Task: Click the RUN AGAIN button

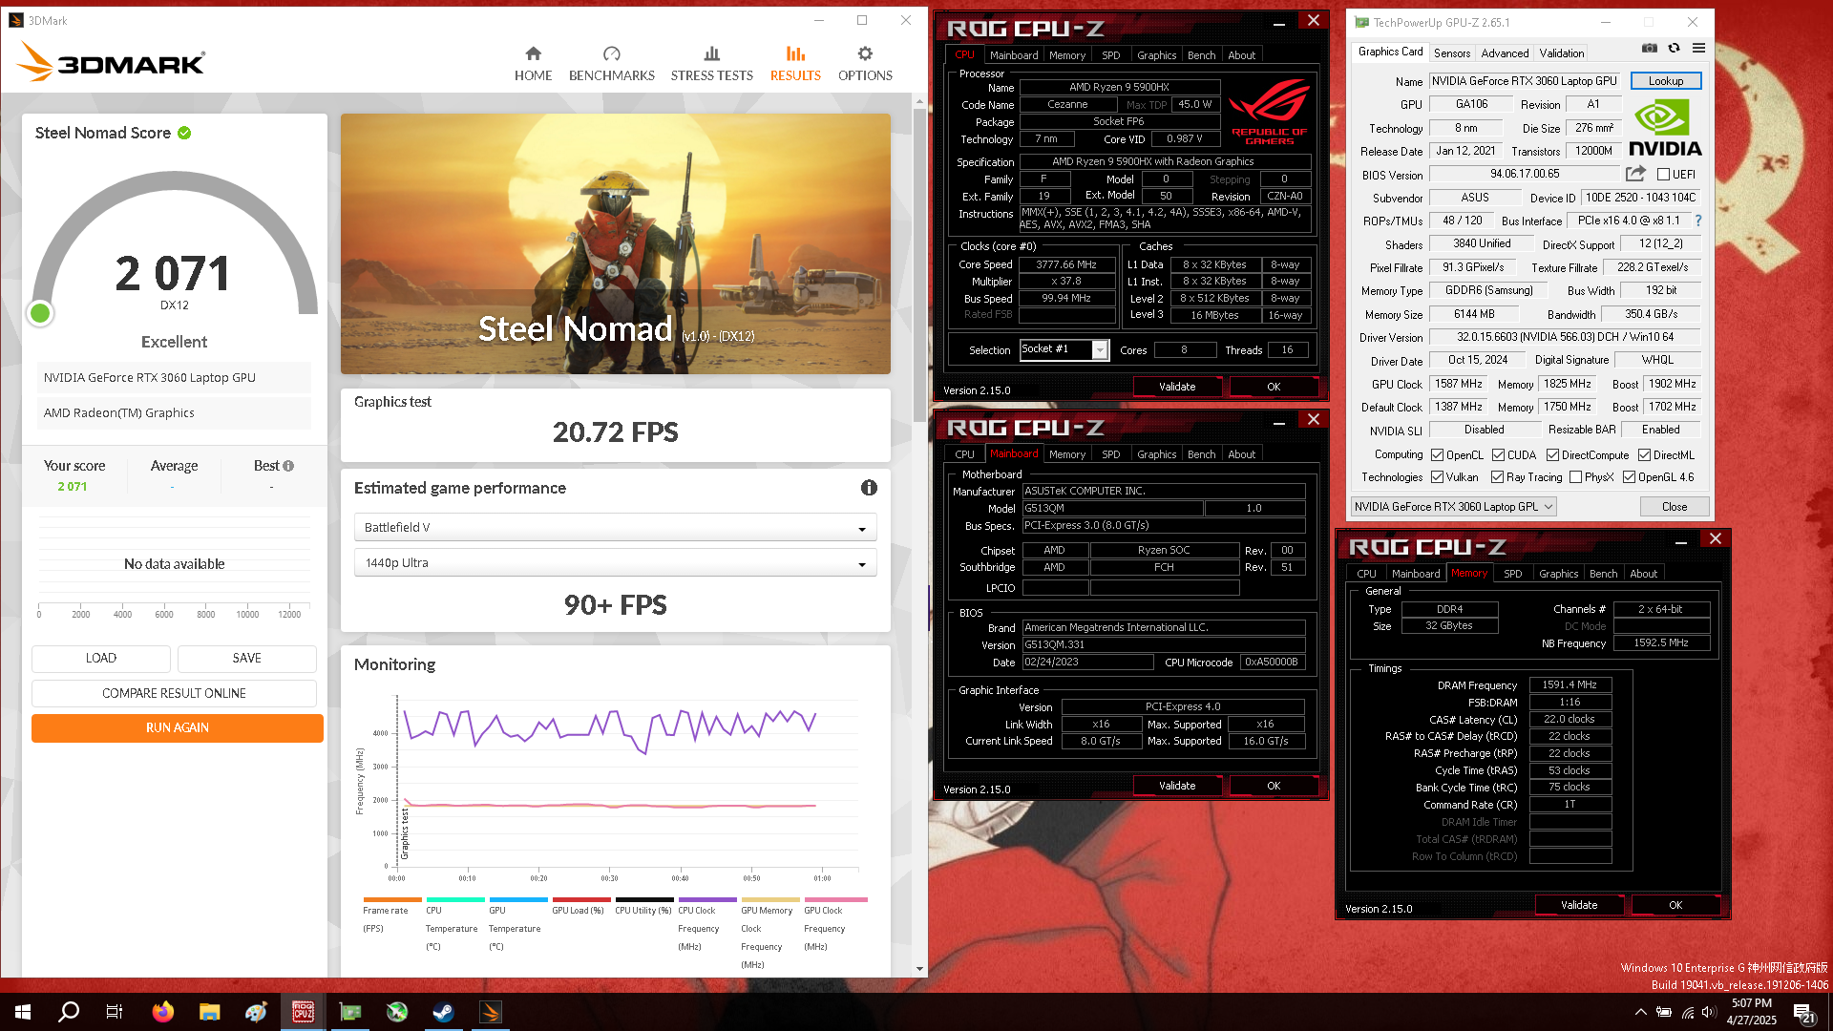Action: click(178, 727)
